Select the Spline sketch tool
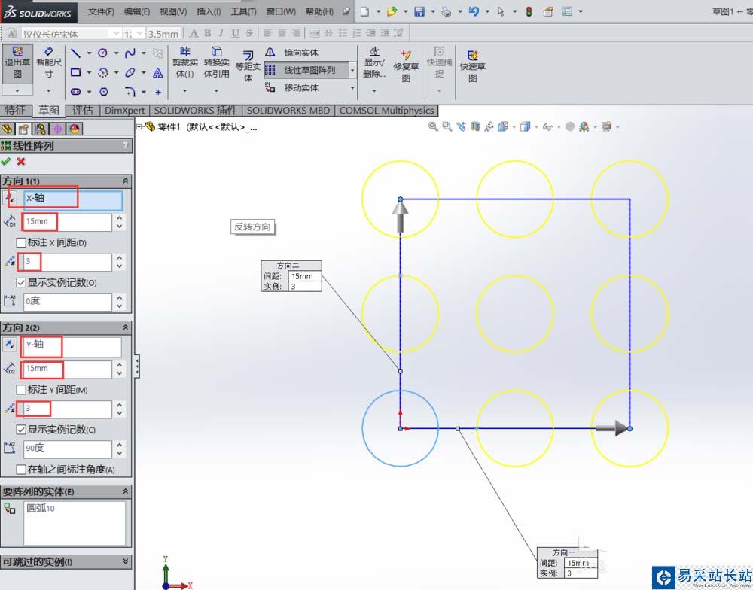The image size is (753, 590). (x=130, y=53)
